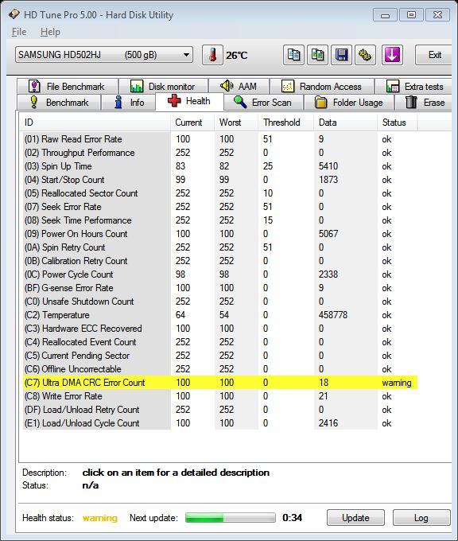Click the 26°C temperature readout
458x541 pixels.
[x=237, y=55]
